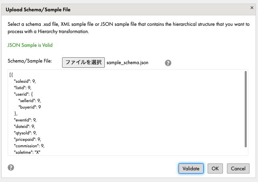Click the "buyerid" entry in JSON text
This screenshot has height=182, width=258.
pyautogui.click(x=29, y=107)
